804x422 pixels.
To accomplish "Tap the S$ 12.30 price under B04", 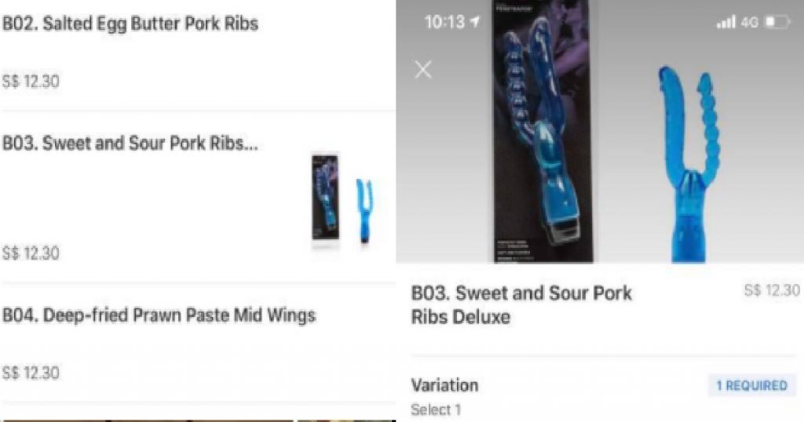I will click(x=31, y=373).
